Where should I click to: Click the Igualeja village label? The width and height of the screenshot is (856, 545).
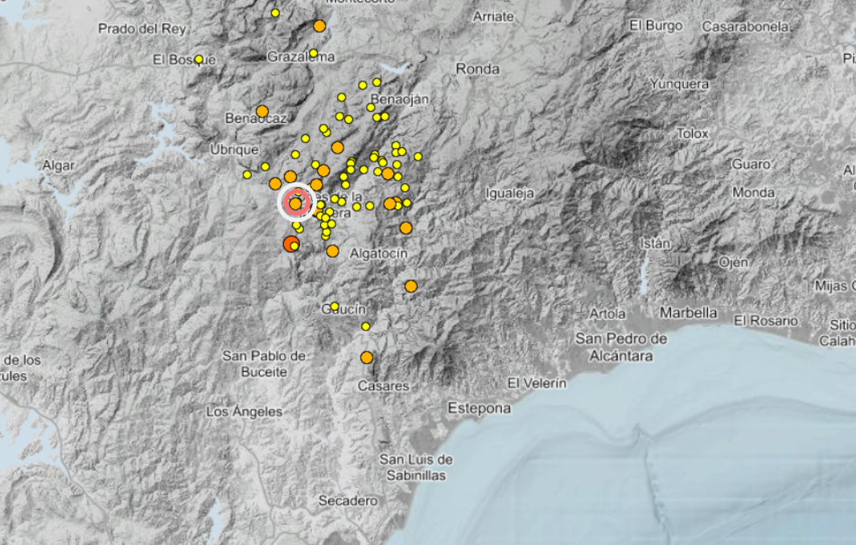click(510, 193)
